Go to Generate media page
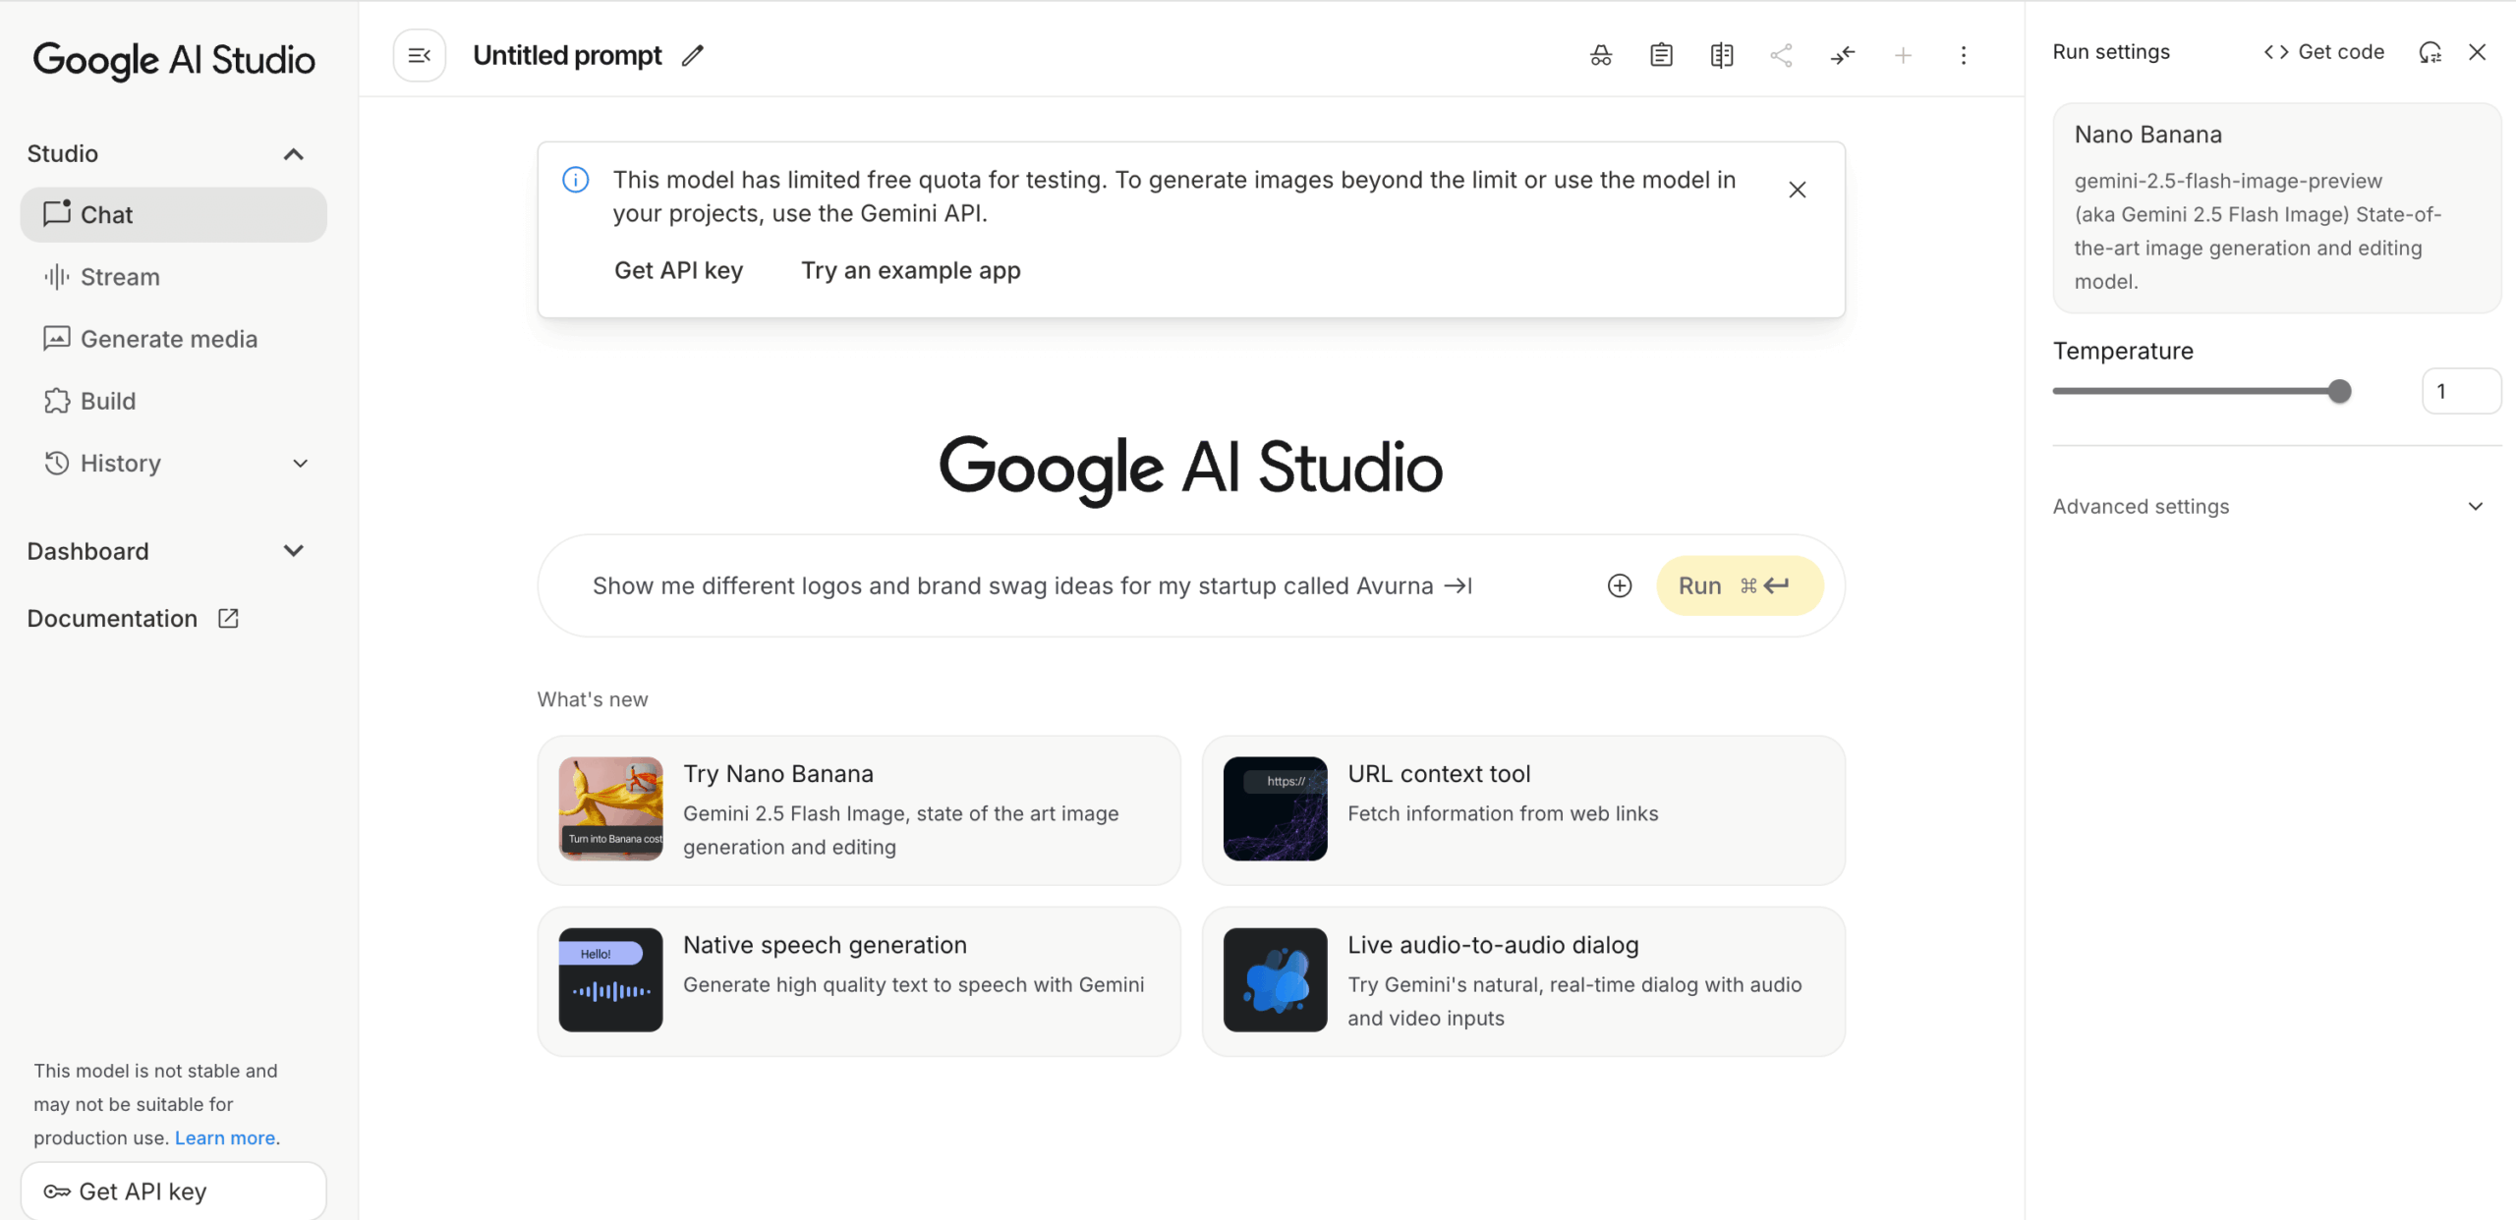 point(169,339)
